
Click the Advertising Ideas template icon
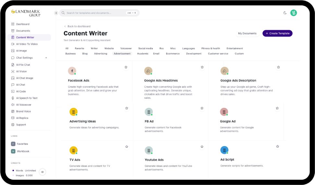(74, 112)
